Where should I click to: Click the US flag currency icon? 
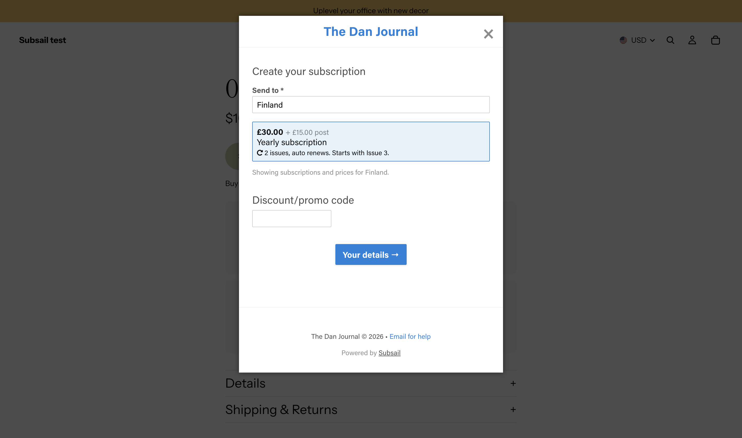tap(623, 40)
